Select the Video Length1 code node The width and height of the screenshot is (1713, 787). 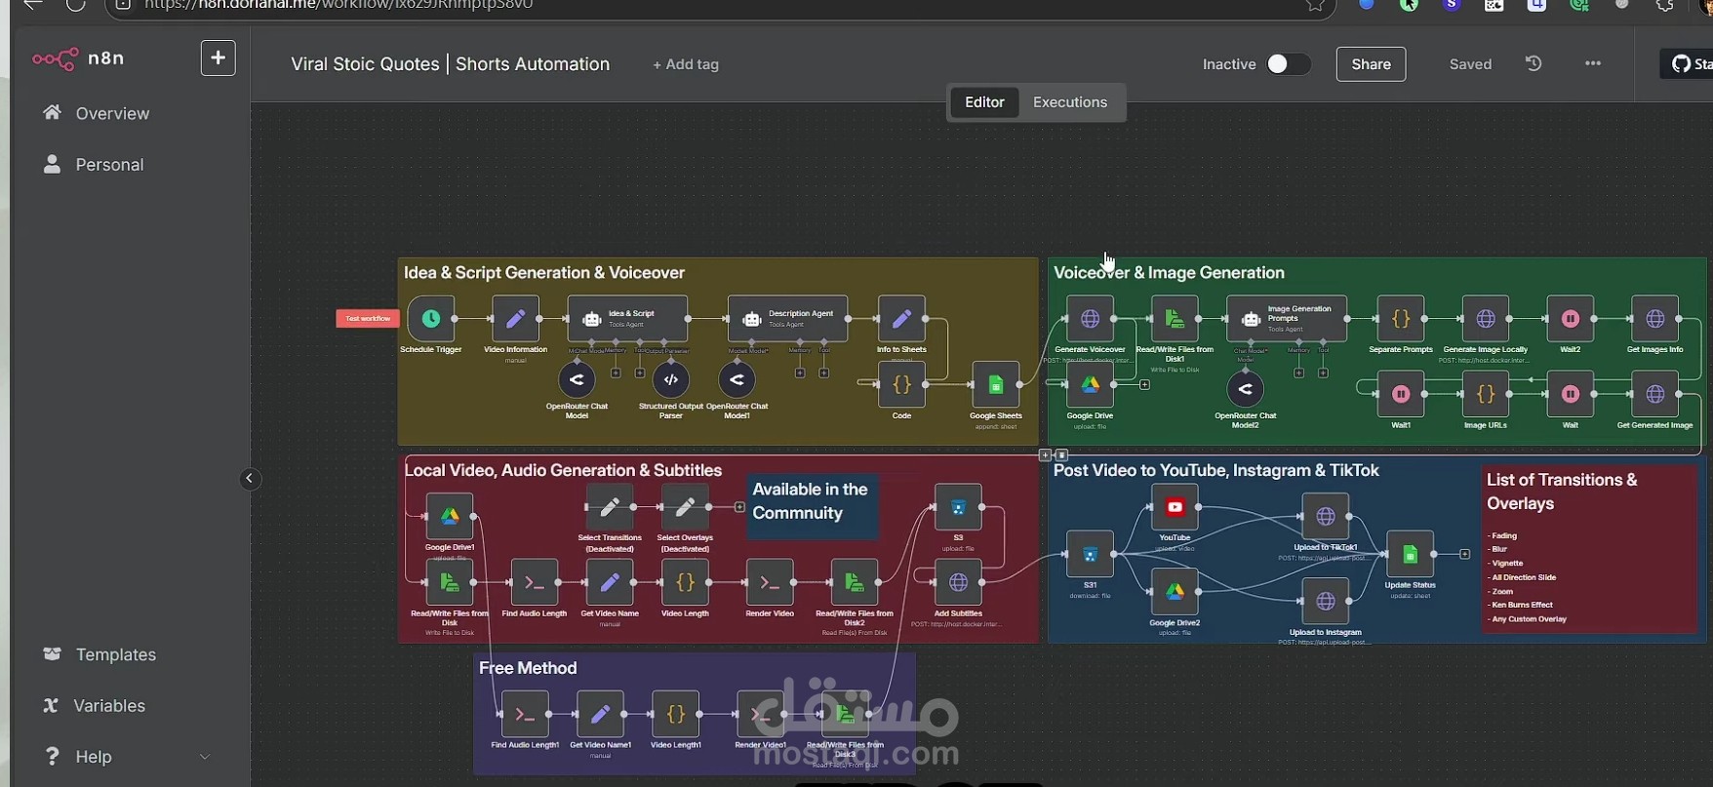[675, 715]
